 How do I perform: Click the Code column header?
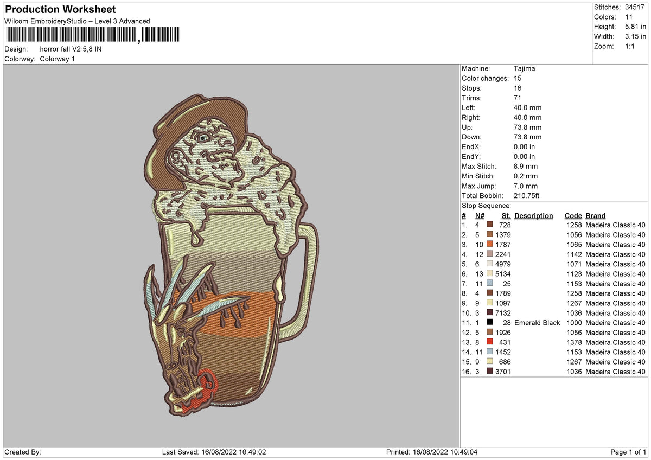[573, 215]
